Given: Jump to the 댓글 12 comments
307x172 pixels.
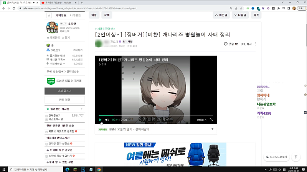Looking at the screenshot, I should coord(231,44).
